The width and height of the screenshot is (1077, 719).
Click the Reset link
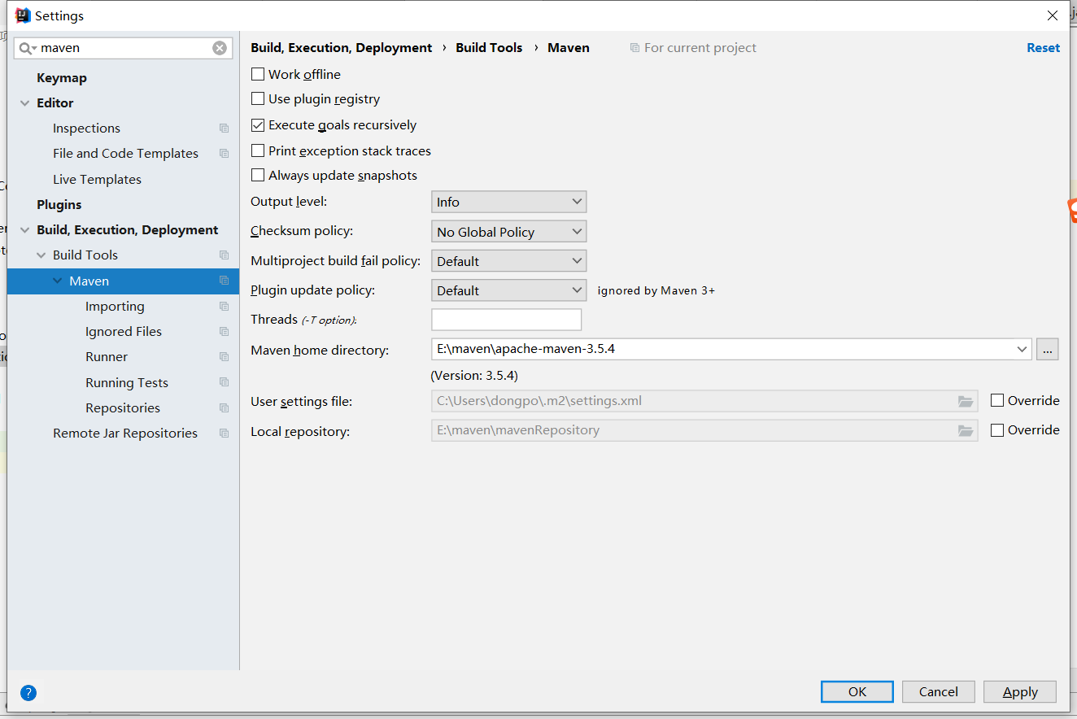1043,48
